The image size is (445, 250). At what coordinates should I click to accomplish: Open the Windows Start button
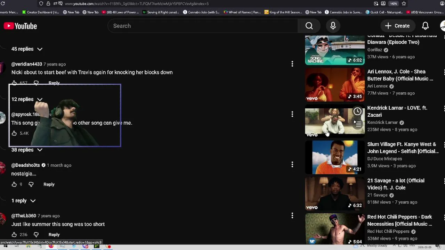click(5, 246)
